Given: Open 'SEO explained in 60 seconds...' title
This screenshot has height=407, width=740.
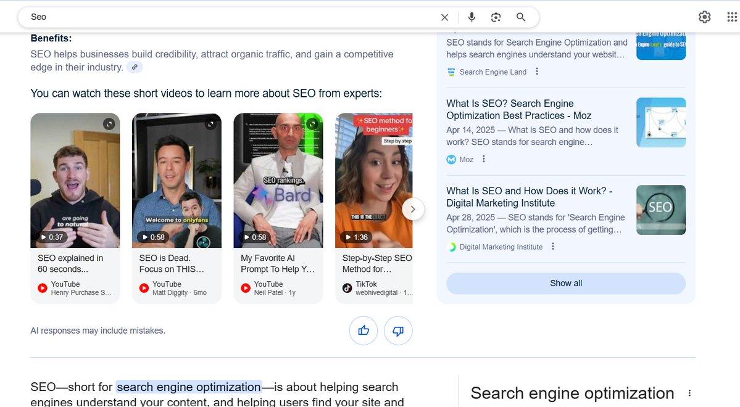Looking at the screenshot, I should pyautogui.click(x=70, y=264).
